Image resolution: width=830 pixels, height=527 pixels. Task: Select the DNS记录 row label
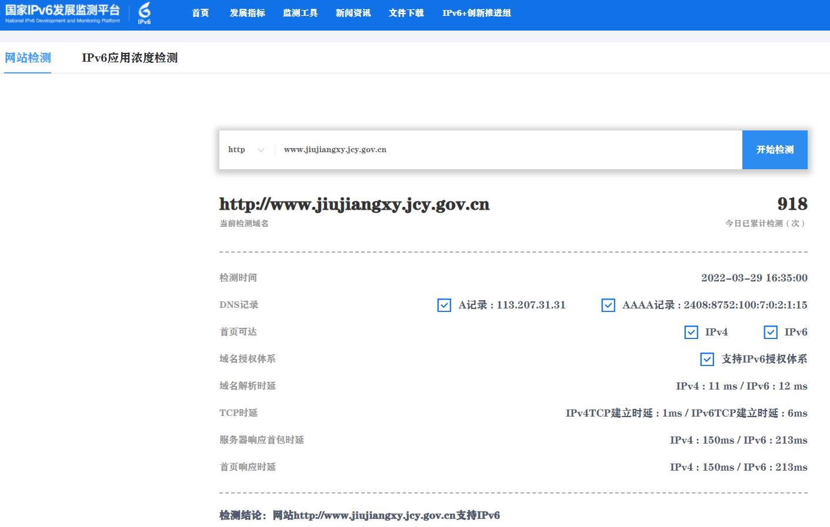tap(239, 305)
